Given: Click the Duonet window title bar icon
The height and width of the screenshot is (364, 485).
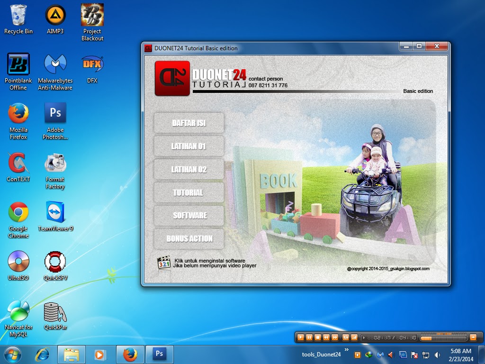Looking at the screenshot, I should pyautogui.click(x=148, y=48).
